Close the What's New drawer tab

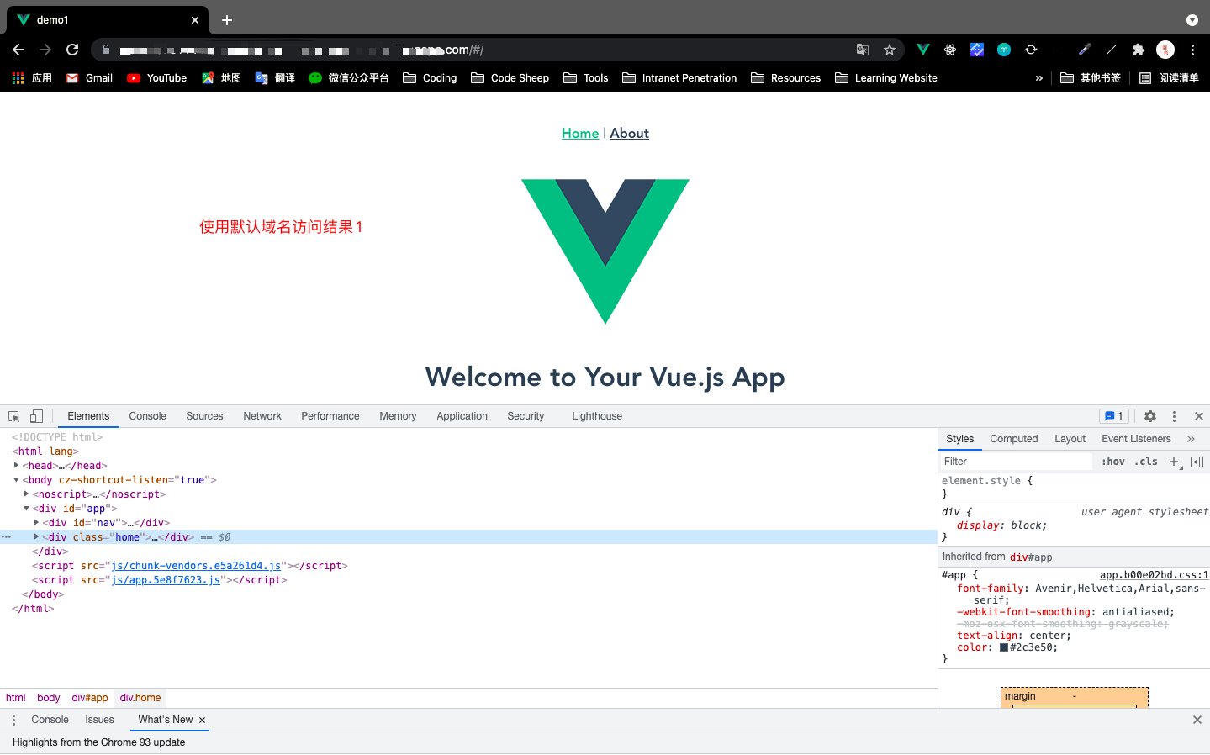[203, 720]
